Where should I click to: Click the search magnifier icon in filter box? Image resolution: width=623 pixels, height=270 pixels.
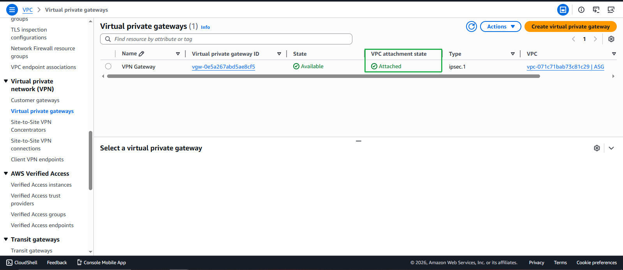coord(108,39)
